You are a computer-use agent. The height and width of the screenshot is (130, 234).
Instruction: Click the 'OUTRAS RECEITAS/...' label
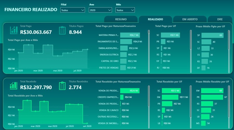coord(108,117)
